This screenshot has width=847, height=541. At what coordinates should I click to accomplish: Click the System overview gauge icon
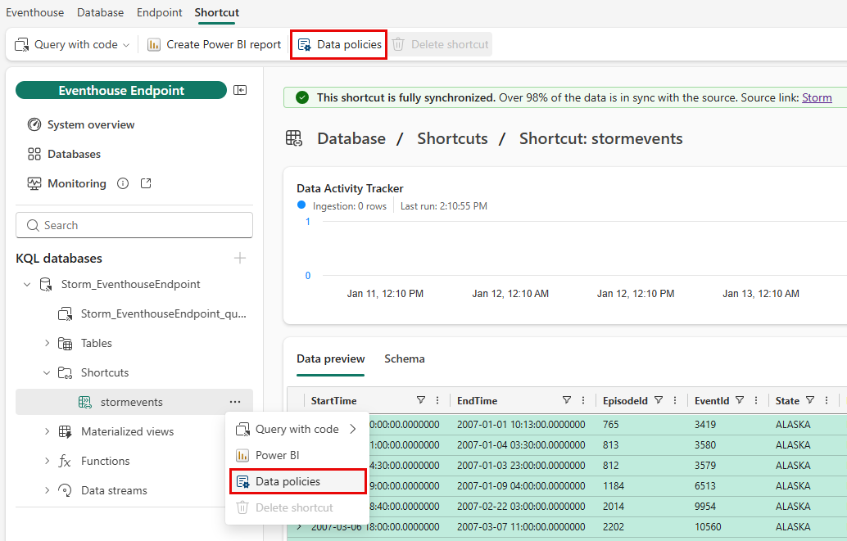coord(34,124)
